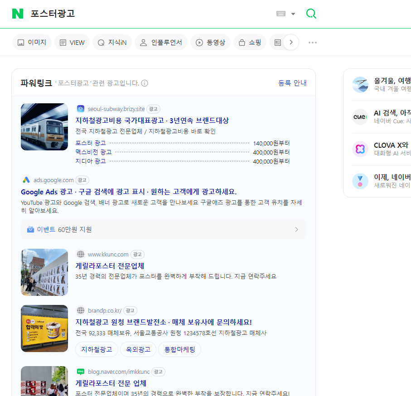
Task: Expand the keyboard input dropdown arrow
Action: [x=293, y=14]
